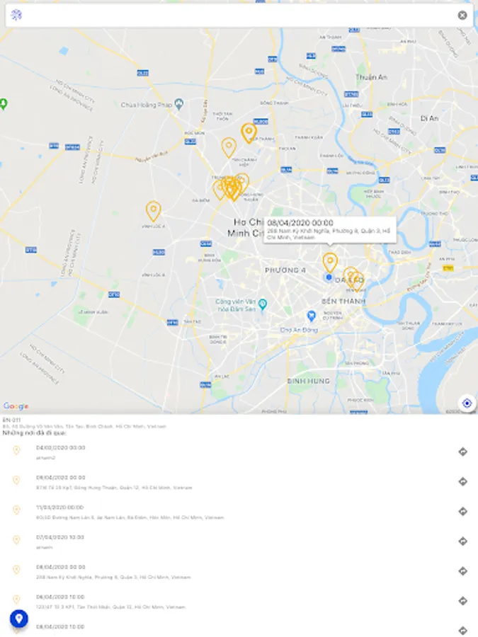This screenshot has height=637, width=478.
Task: Open directions for the 04/03/2020 00:00 entry
Action: click(x=462, y=452)
